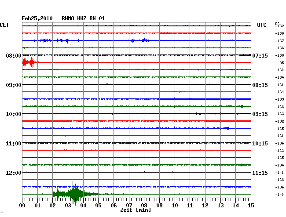Select the 11:00 CET time label
Image resolution: width=286 pixels, height=217 pixels.
[14, 144]
